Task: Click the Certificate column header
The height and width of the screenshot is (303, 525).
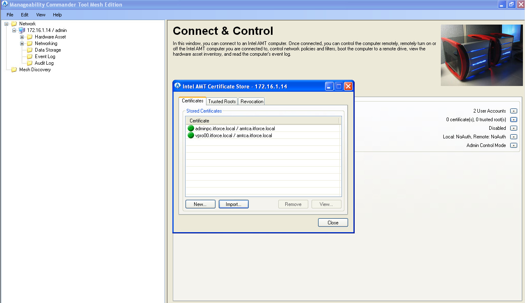Action: (x=263, y=121)
